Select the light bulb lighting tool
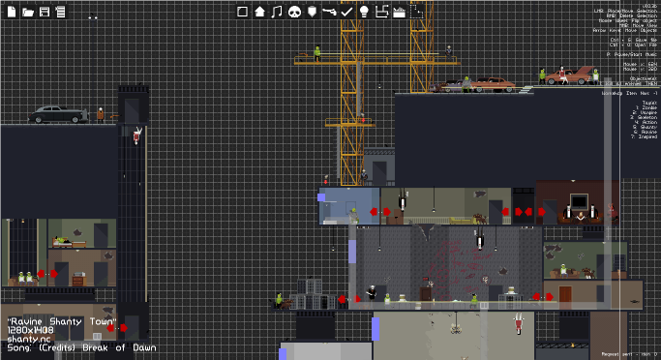Viewport: 661px width, 360px height. [x=364, y=12]
